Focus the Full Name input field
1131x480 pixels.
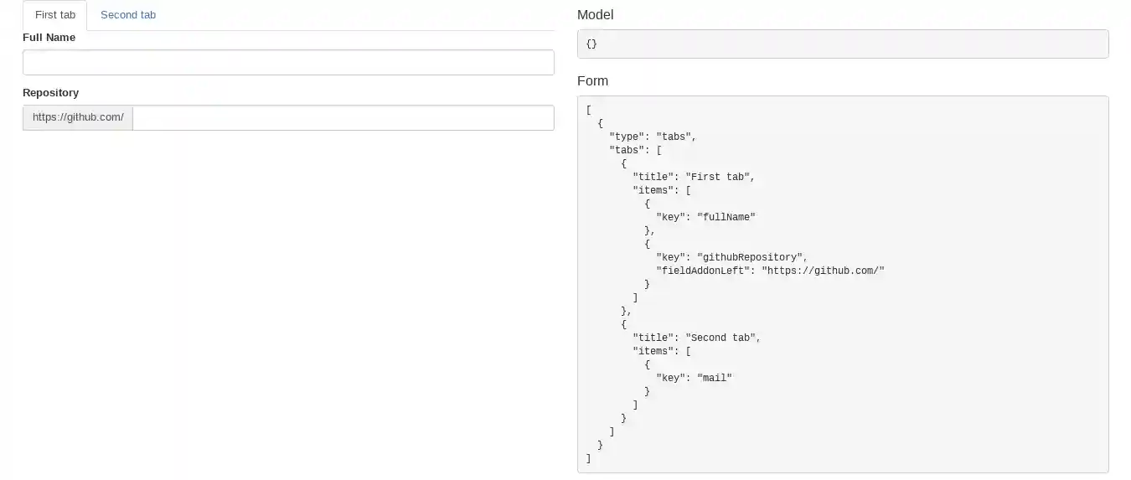tap(288, 63)
